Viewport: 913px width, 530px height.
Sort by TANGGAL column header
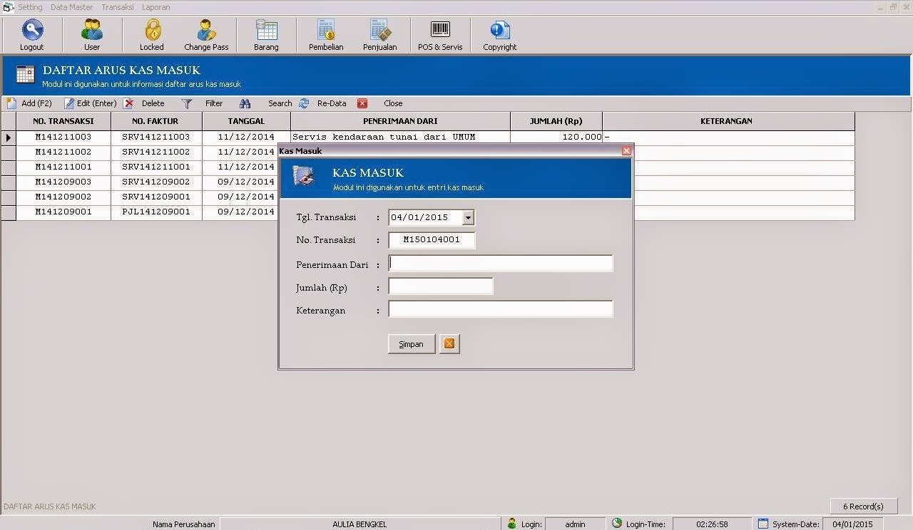(246, 121)
